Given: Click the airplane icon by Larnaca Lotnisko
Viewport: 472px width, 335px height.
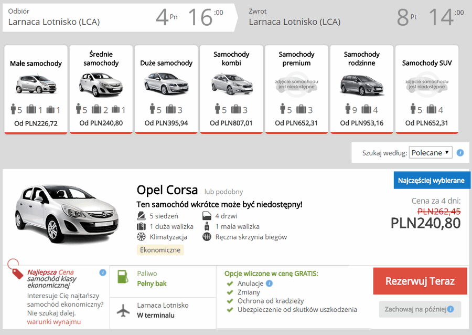Looking at the screenshot, I should 123,311.
